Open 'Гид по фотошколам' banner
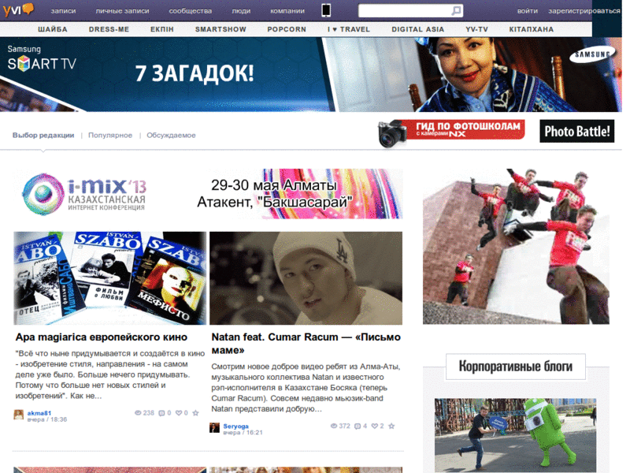 (x=451, y=132)
